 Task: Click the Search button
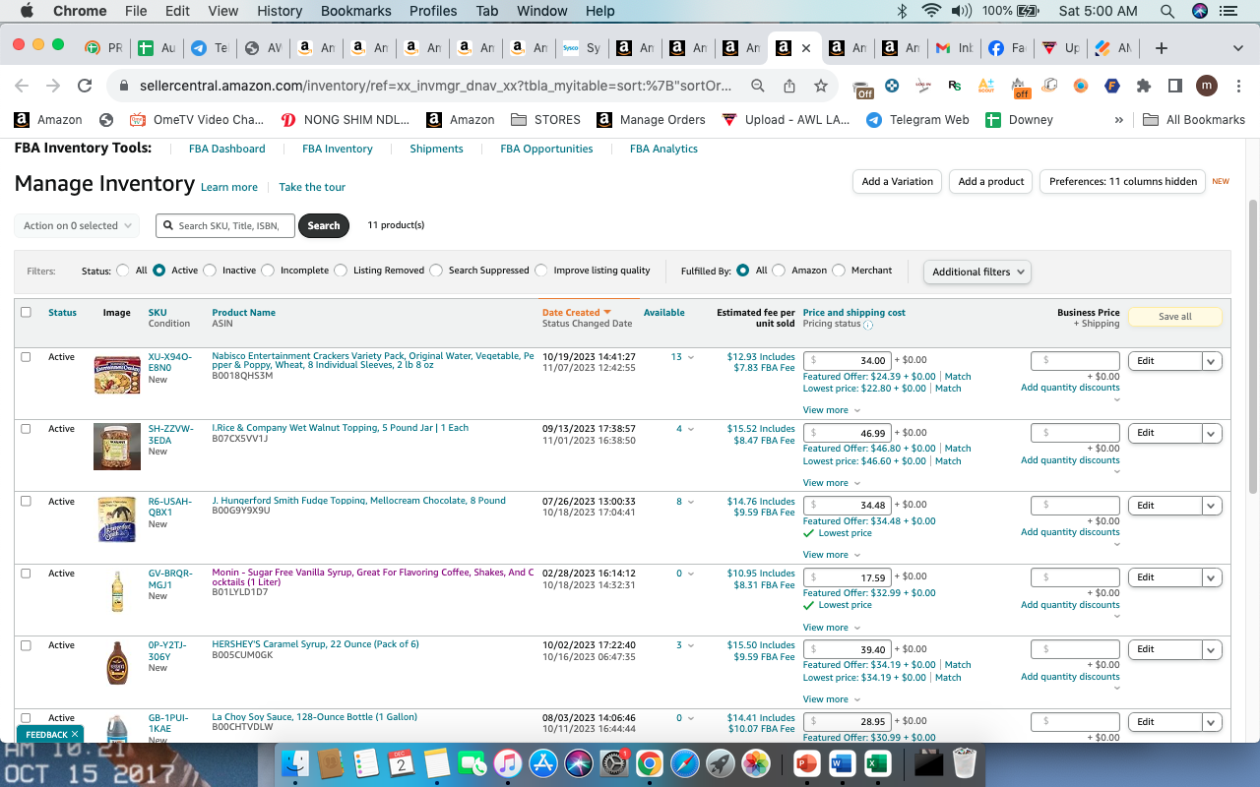pyautogui.click(x=323, y=226)
